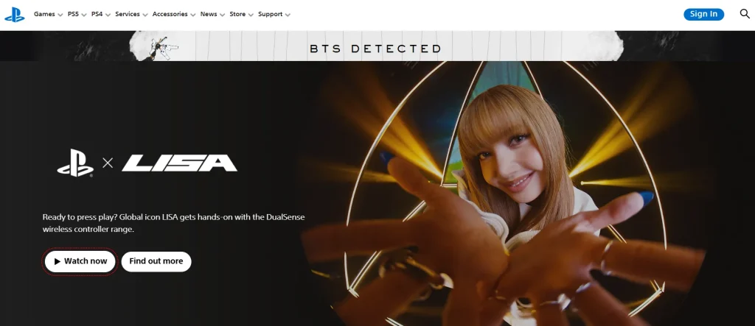
Task: Click the Sign In button
Action: click(x=703, y=14)
